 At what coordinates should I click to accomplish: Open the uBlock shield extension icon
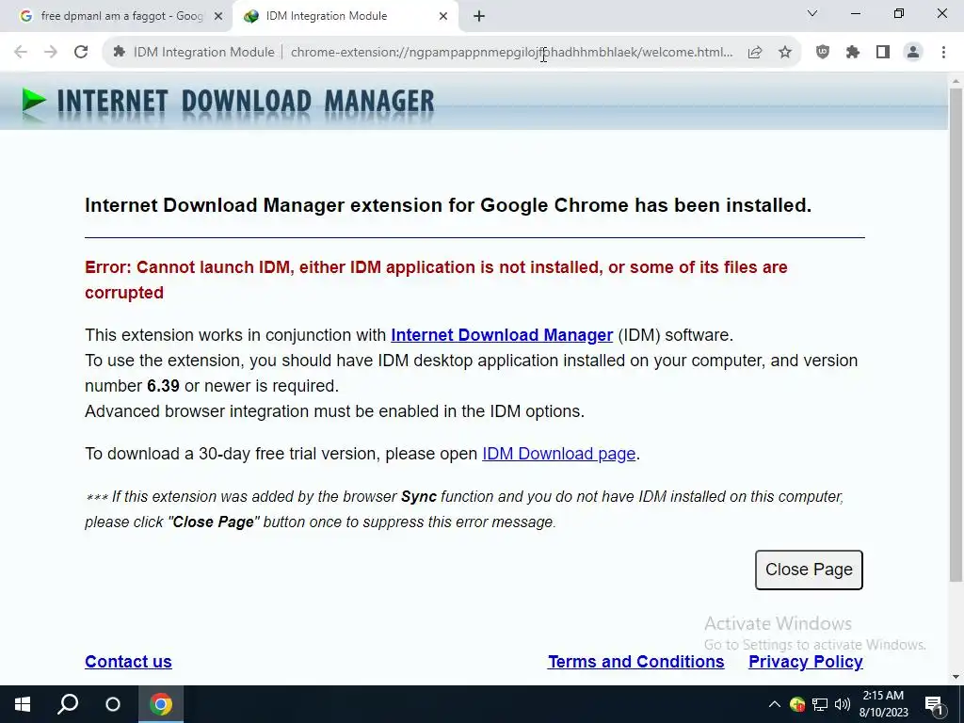823,53
